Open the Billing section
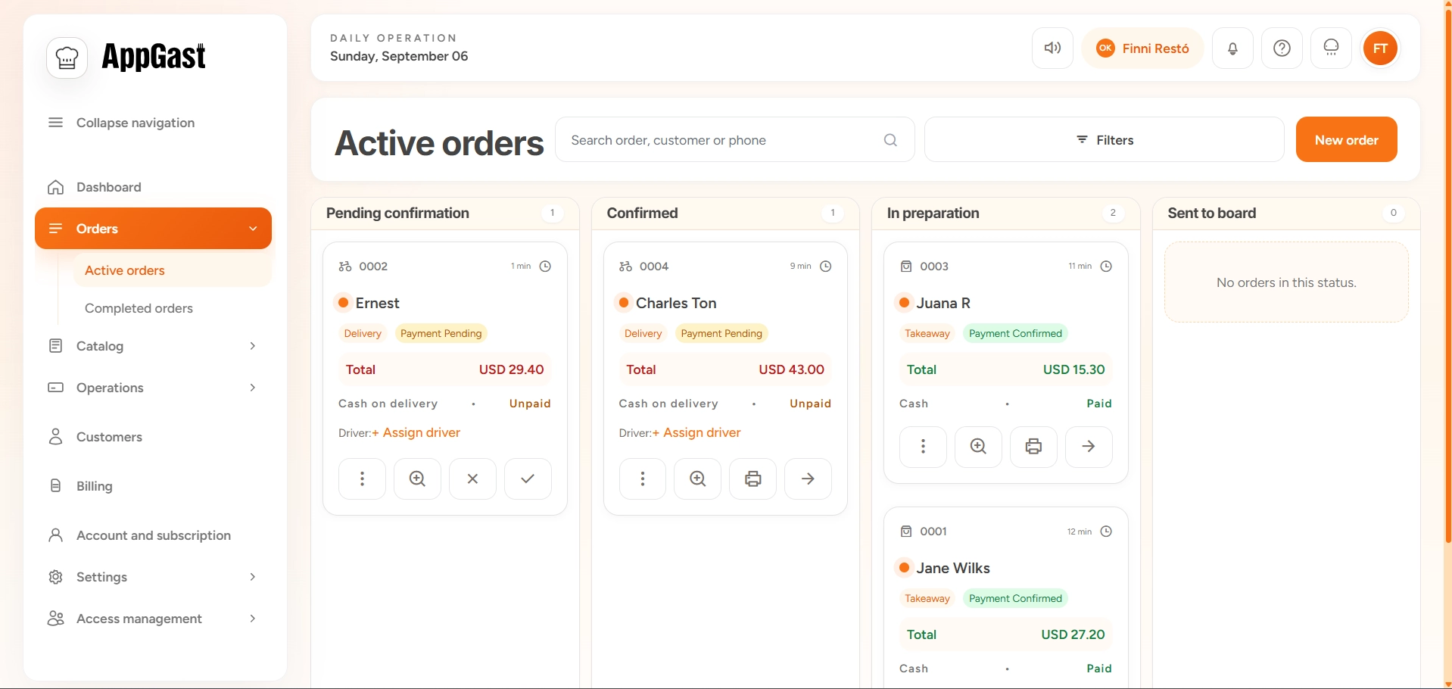Viewport: 1452px width, 689px height. click(x=153, y=486)
